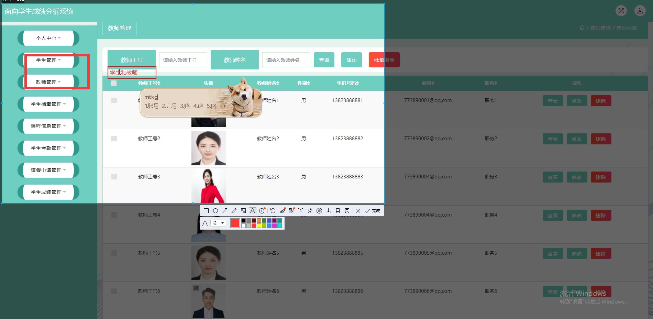Click the translate screenshot icon
This screenshot has width=653, height=319.
tap(291, 211)
